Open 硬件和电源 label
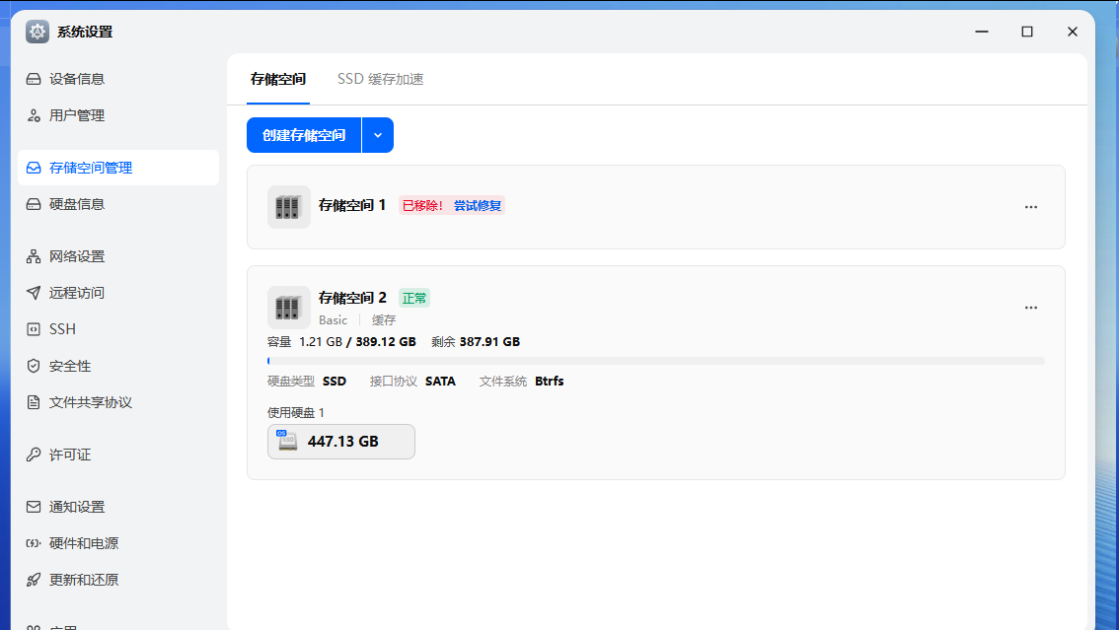 click(84, 543)
